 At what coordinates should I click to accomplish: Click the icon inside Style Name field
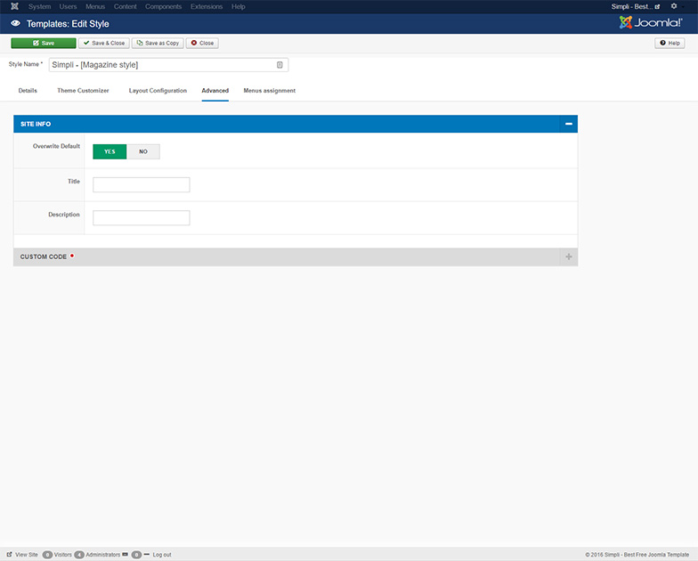click(x=280, y=65)
